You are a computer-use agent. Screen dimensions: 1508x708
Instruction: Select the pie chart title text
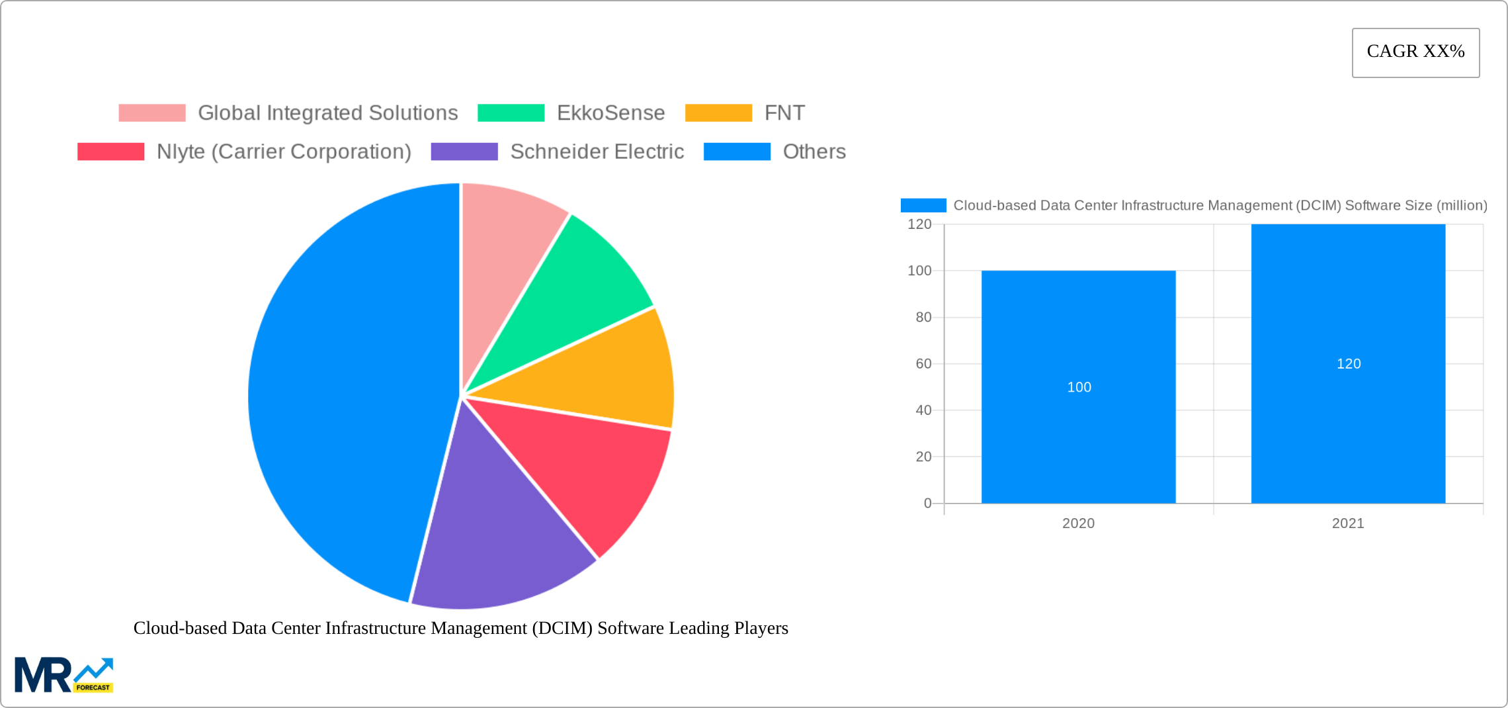click(461, 629)
